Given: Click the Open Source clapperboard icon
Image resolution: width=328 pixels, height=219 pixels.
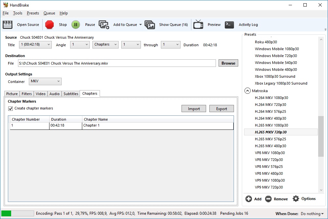Looking at the screenshot, I should tap(8, 25).
